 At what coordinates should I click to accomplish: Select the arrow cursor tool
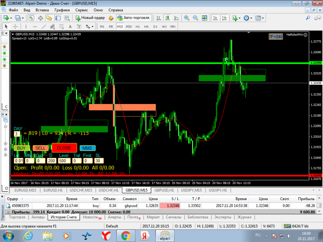click(x=6, y=27)
